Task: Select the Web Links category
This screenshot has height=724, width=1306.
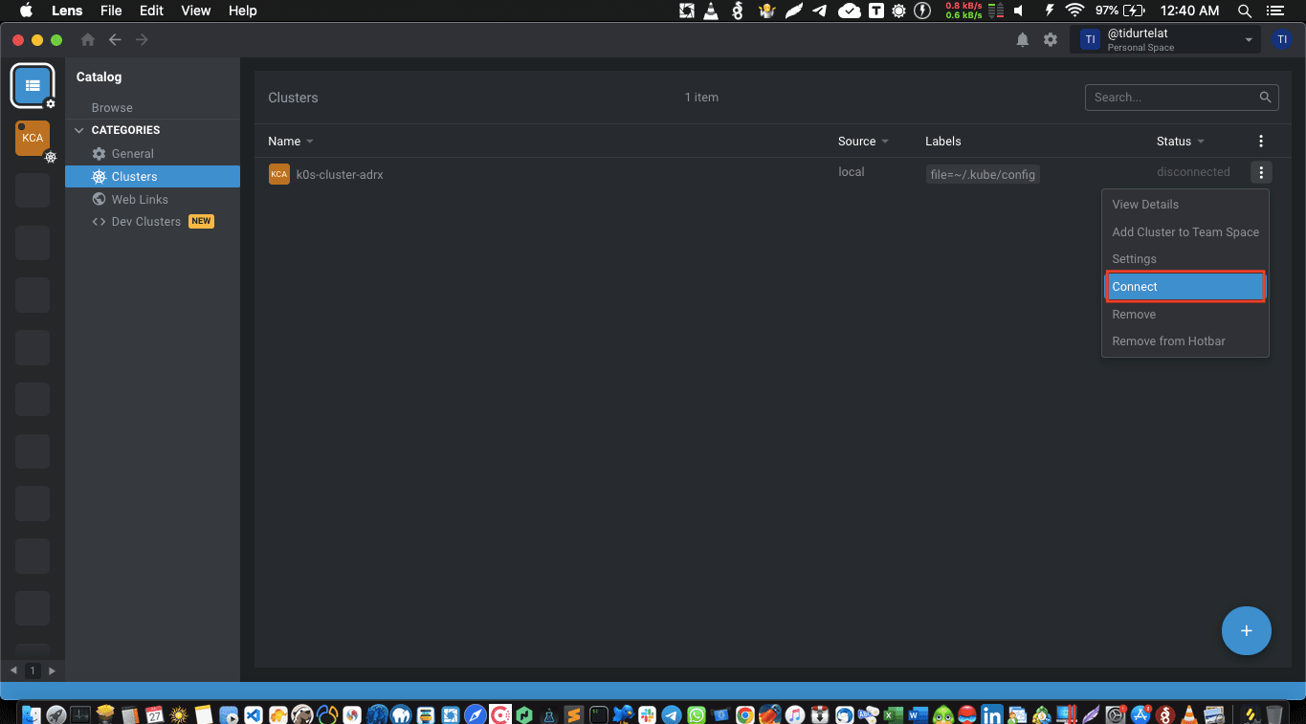Action: pyautogui.click(x=152, y=199)
